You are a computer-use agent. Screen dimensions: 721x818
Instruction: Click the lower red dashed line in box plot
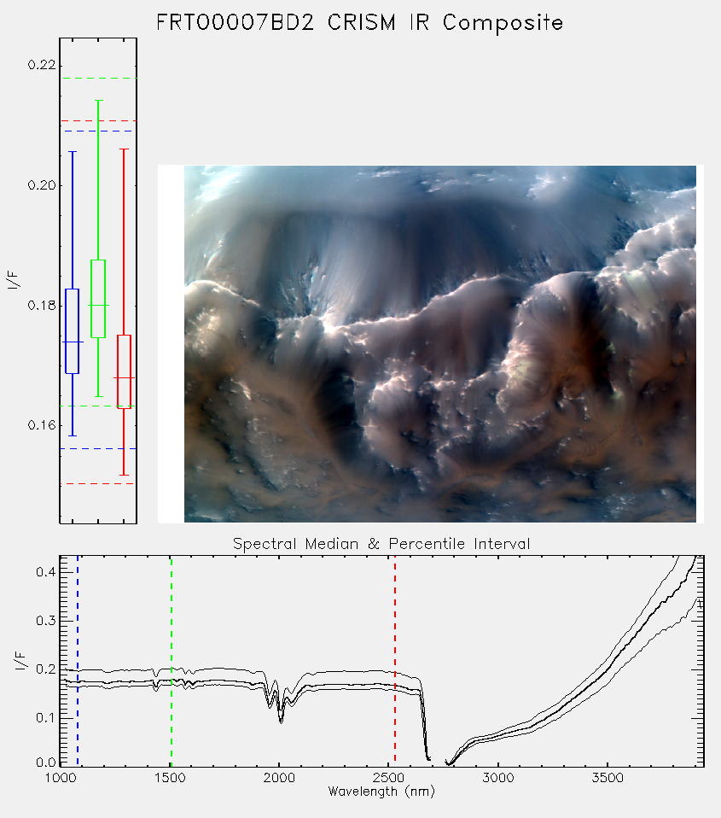[x=98, y=484]
